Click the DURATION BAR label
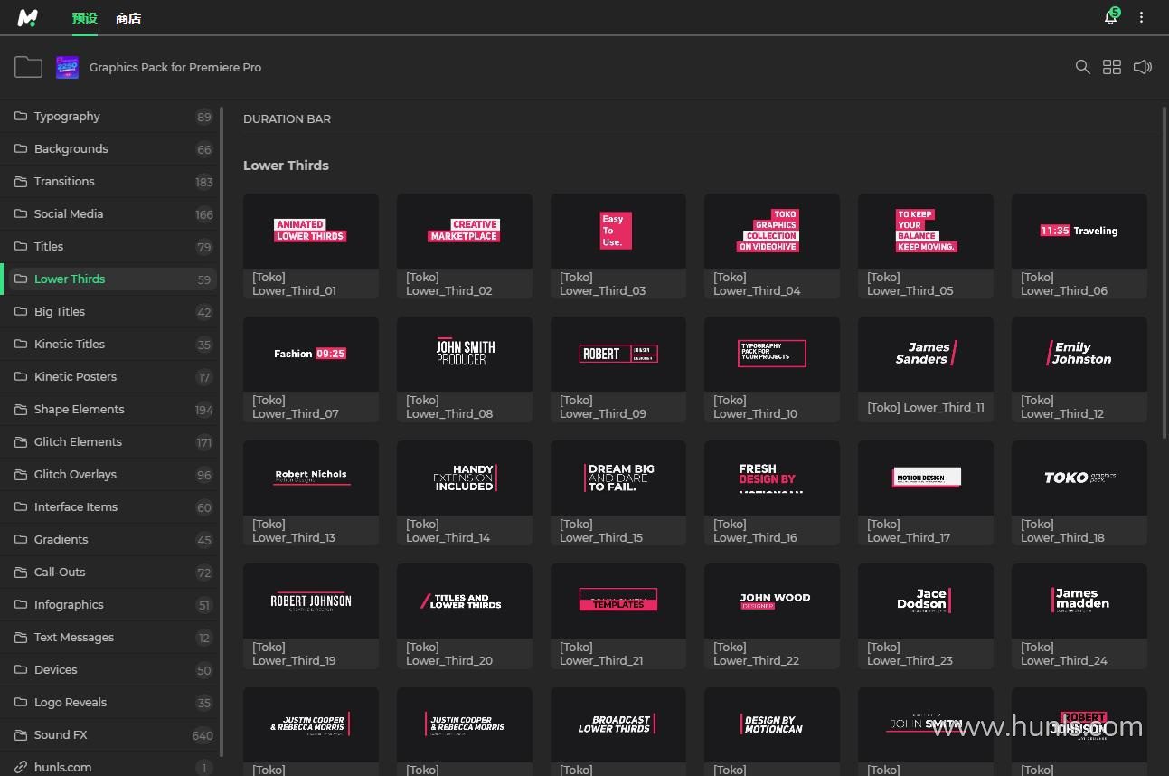Viewport: 1169px width, 776px height. pos(287,118)
